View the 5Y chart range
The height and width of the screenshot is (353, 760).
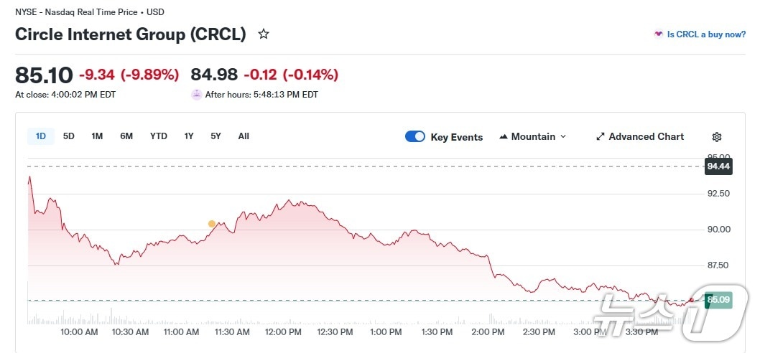coord(216,136)
